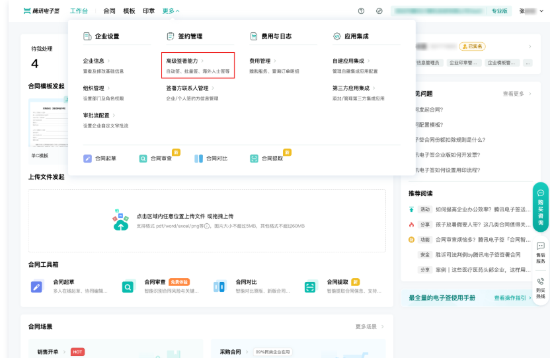550x358 pixels.
Task: Click the 查看操作指引 link
Action: click(x=512, y=298)
